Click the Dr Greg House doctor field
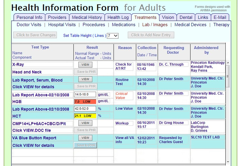 point(174,123)
